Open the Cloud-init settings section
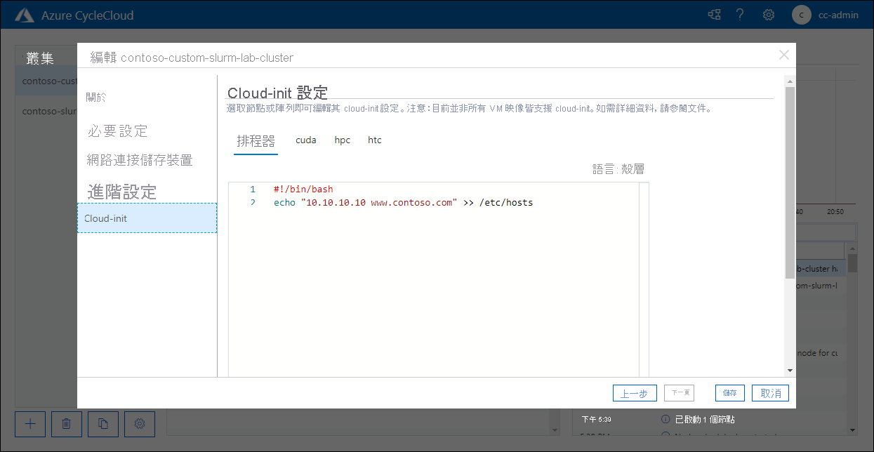The width and height of the screenshot is (874, 452). point(105,218)
